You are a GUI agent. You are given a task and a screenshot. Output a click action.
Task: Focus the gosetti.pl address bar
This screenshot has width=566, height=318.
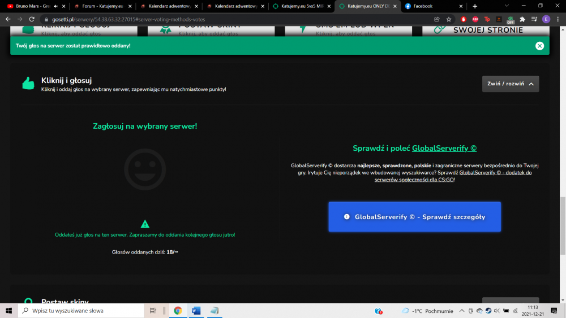coord(238,19)
